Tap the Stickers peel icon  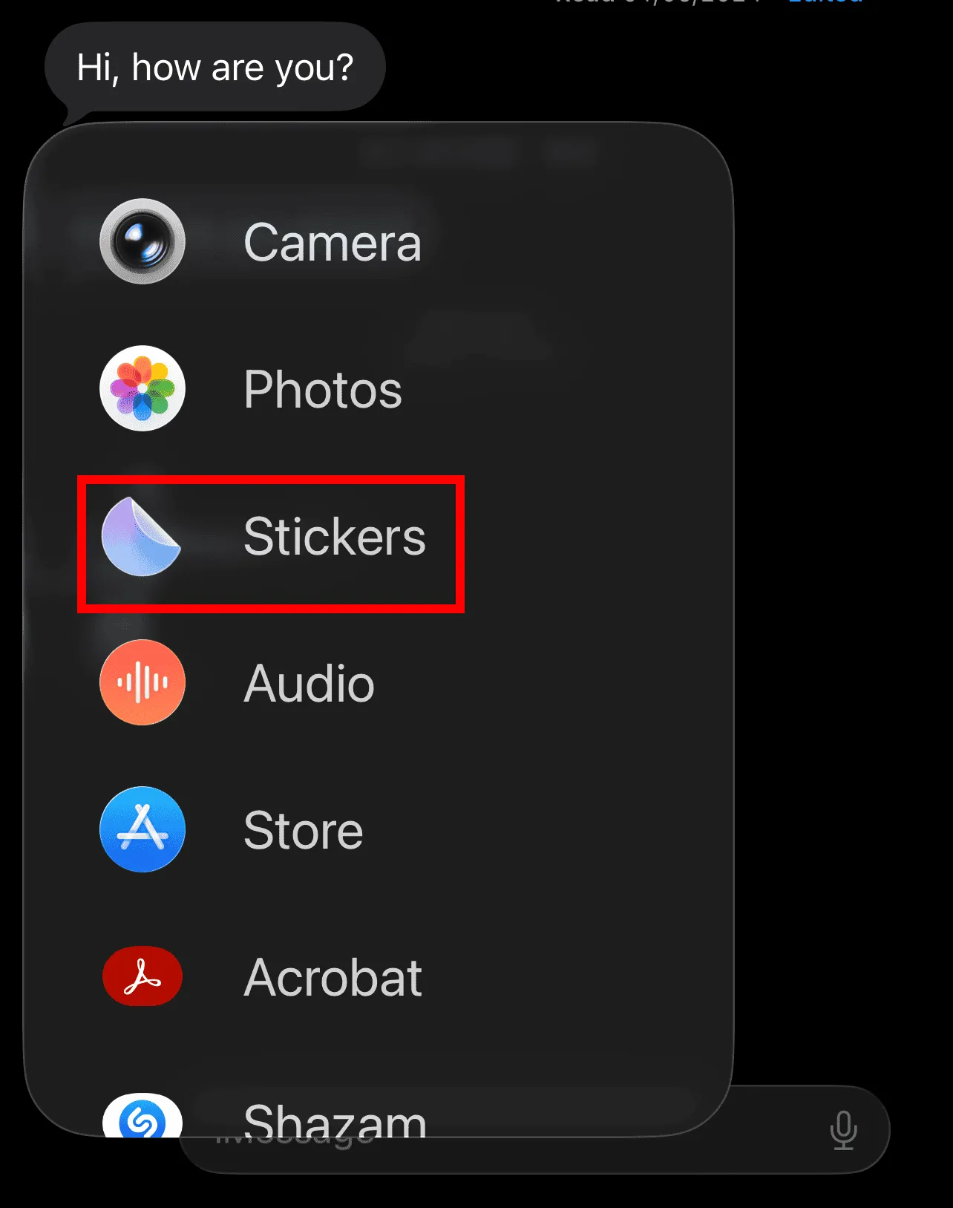click(142, 536)
